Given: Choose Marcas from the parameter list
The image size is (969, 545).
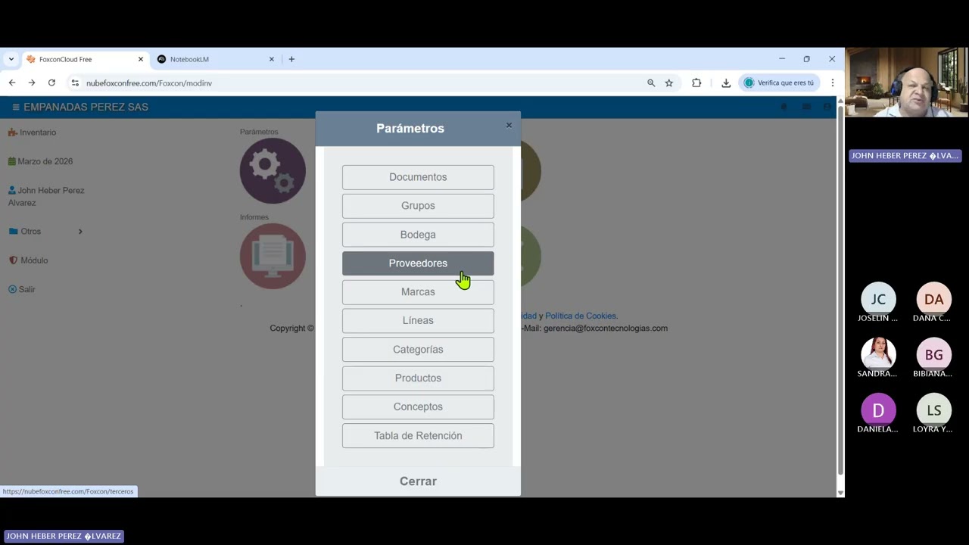Looking at the screenshot, I should click(418, 292).
